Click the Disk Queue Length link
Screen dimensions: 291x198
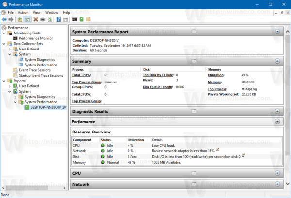click(158, 87)
